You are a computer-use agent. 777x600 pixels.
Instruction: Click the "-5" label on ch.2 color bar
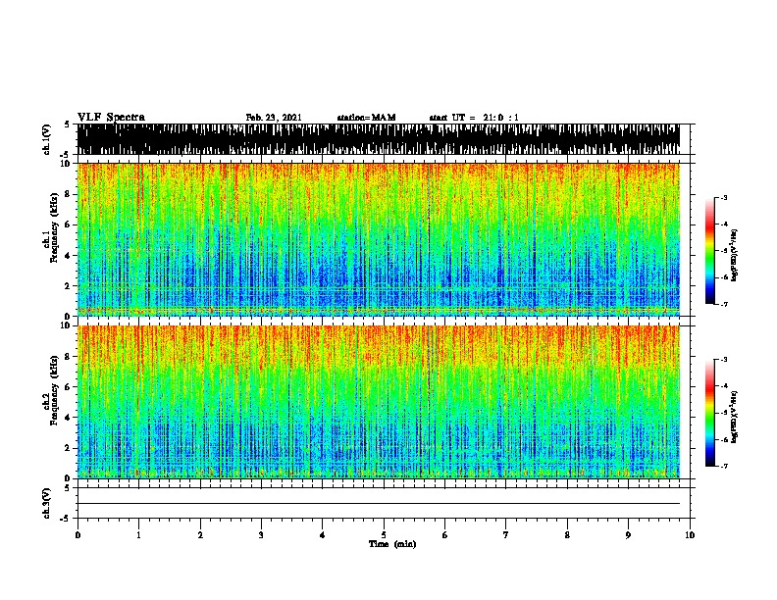724,413
